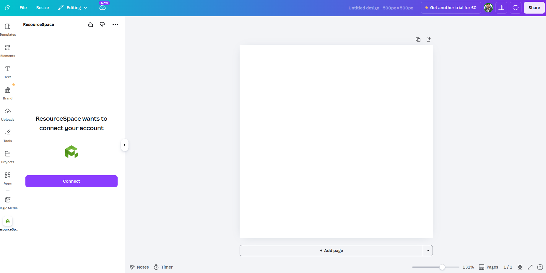Image resolution: width=546 pixels, height=273 pixels.
Task: Open the File menu
Action: [23, 8]
